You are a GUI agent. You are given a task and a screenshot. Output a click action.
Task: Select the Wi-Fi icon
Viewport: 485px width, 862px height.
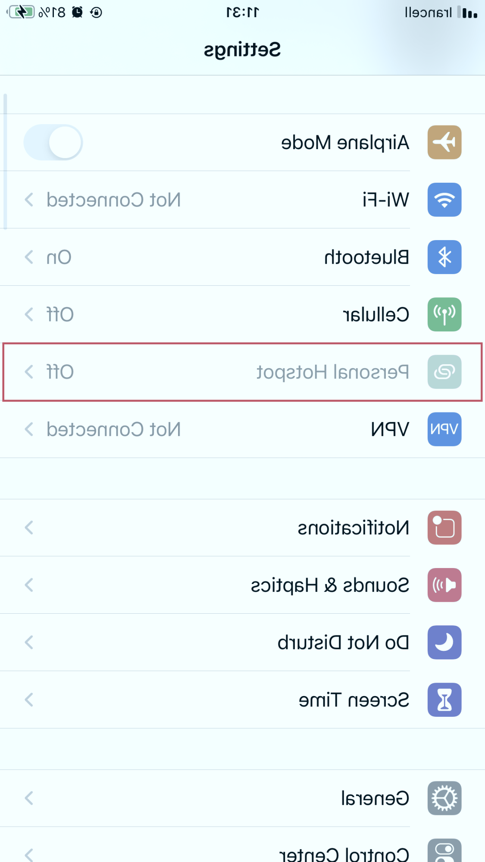coord(444,200)
